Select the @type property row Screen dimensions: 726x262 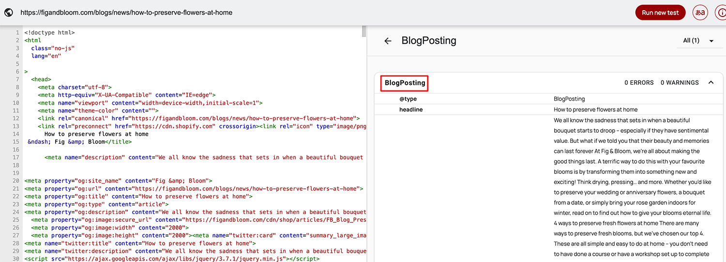pyautogui.click(x=549, y=99)
